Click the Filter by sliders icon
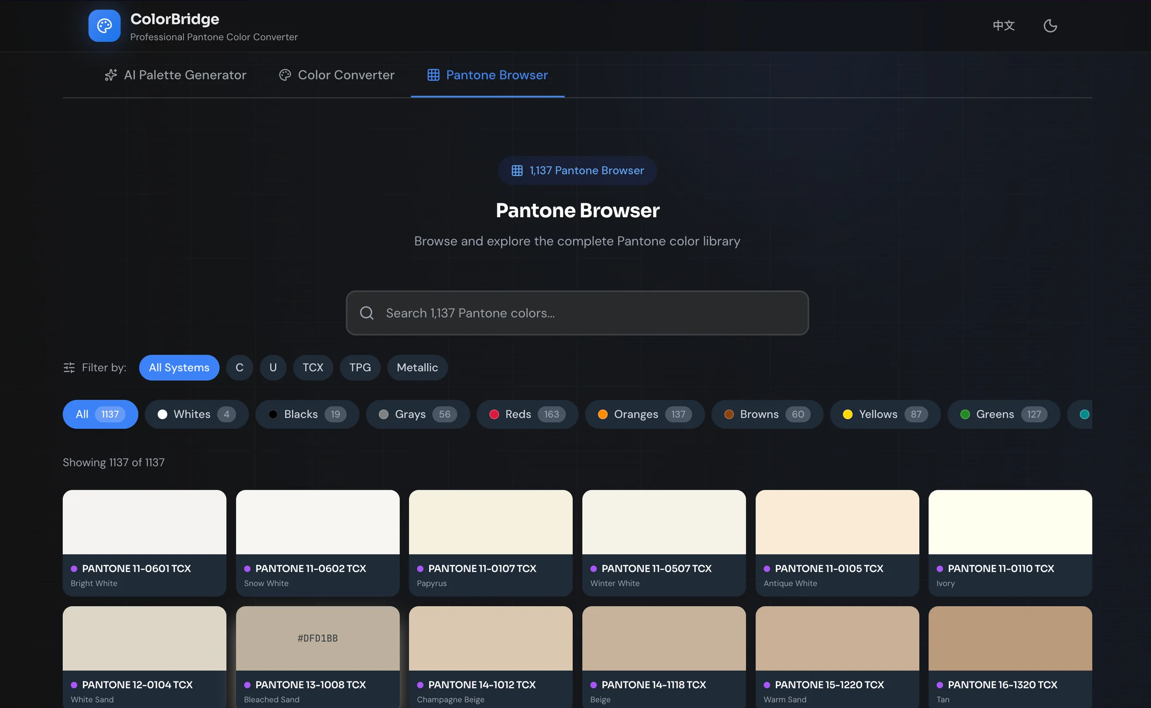Image resolution: width=1151 pixels, height=708 pixels. (x=69, y=367)
